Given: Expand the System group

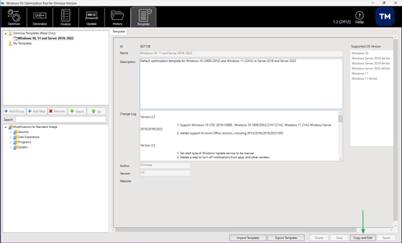Looking at the screenshot, I should click(10, 148).
